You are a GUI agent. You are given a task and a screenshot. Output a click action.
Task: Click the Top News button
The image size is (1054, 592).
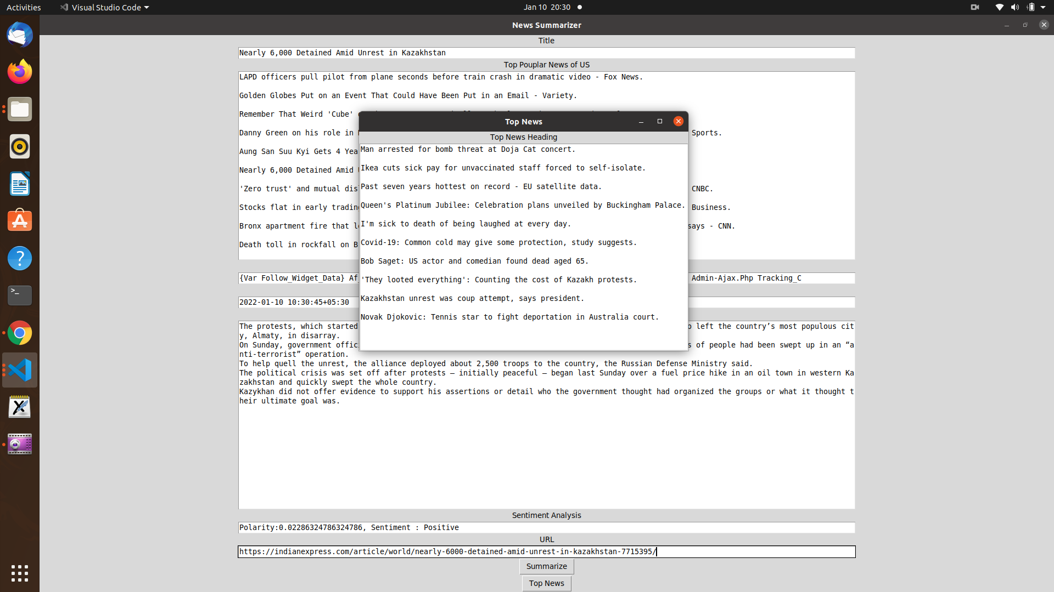(x=546, y=583)
